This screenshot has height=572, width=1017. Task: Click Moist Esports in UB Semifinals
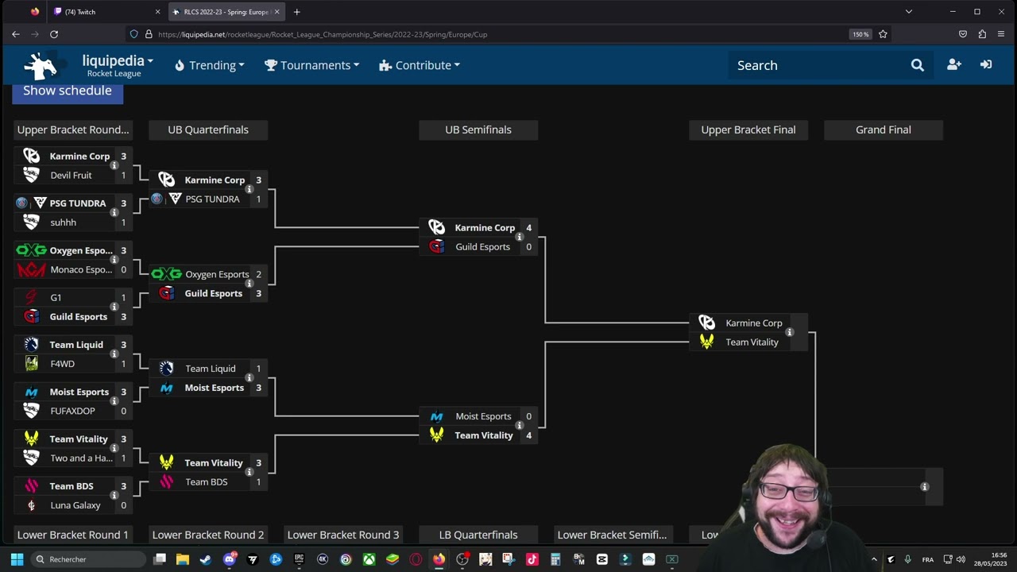(x=483, y=416)
